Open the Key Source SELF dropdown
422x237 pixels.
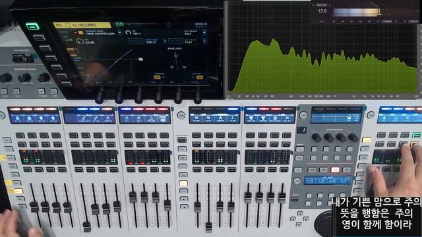point(204,33)
